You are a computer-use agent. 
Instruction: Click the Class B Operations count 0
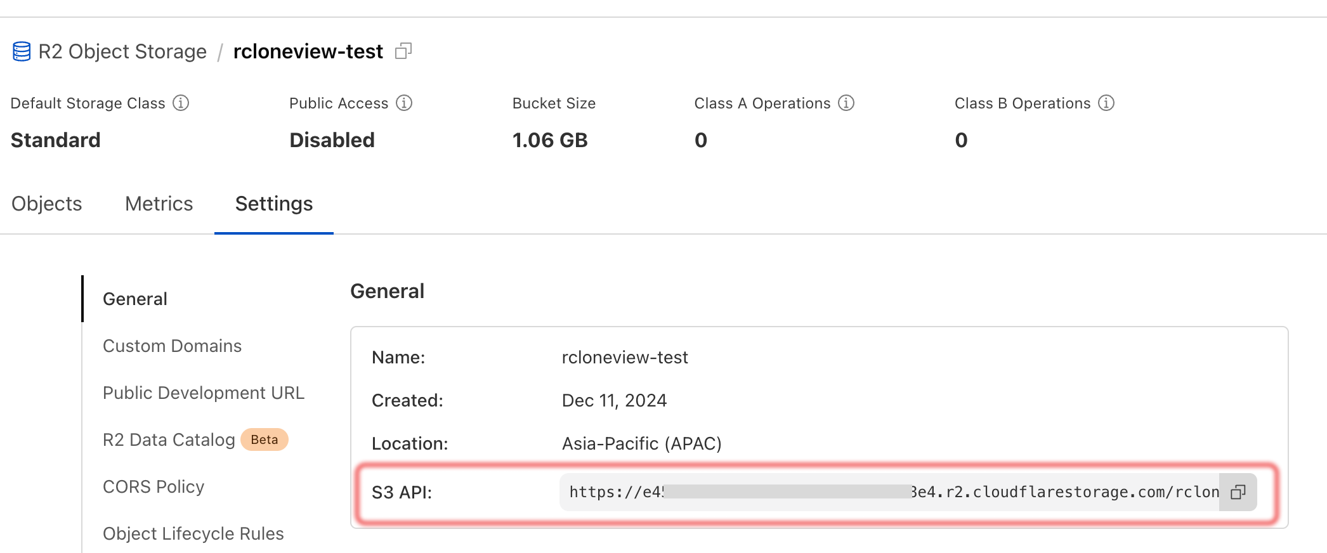(962, 140)
